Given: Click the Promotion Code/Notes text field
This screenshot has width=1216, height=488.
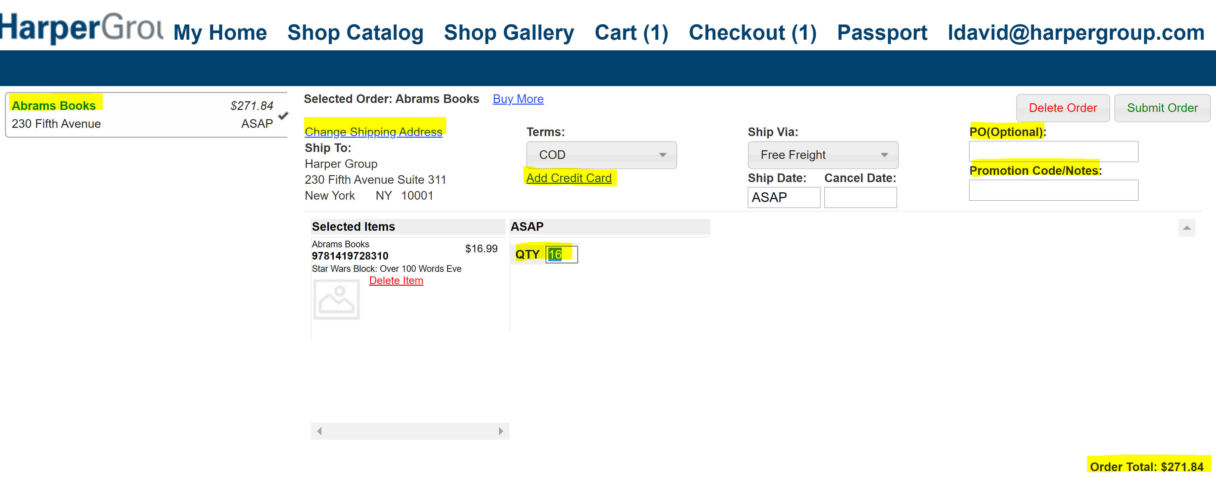Looking at the screenshot, I should [x=1054, y=190].
